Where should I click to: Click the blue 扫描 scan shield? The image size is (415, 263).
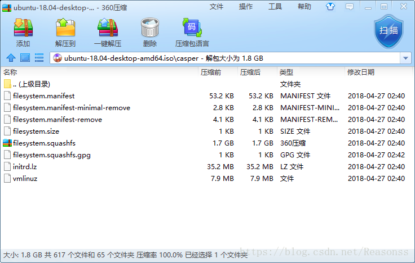[x=388, y=31]
